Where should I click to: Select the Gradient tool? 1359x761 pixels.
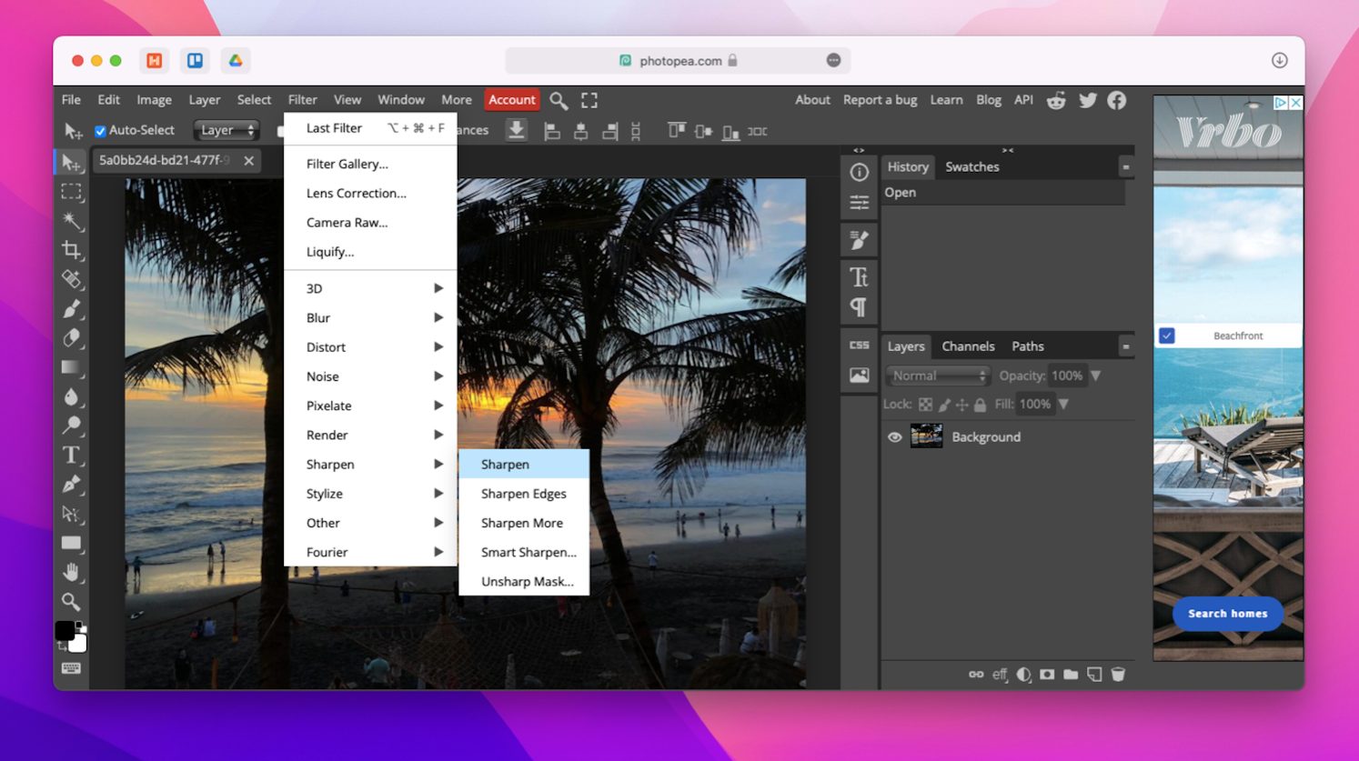pos(72,367)
